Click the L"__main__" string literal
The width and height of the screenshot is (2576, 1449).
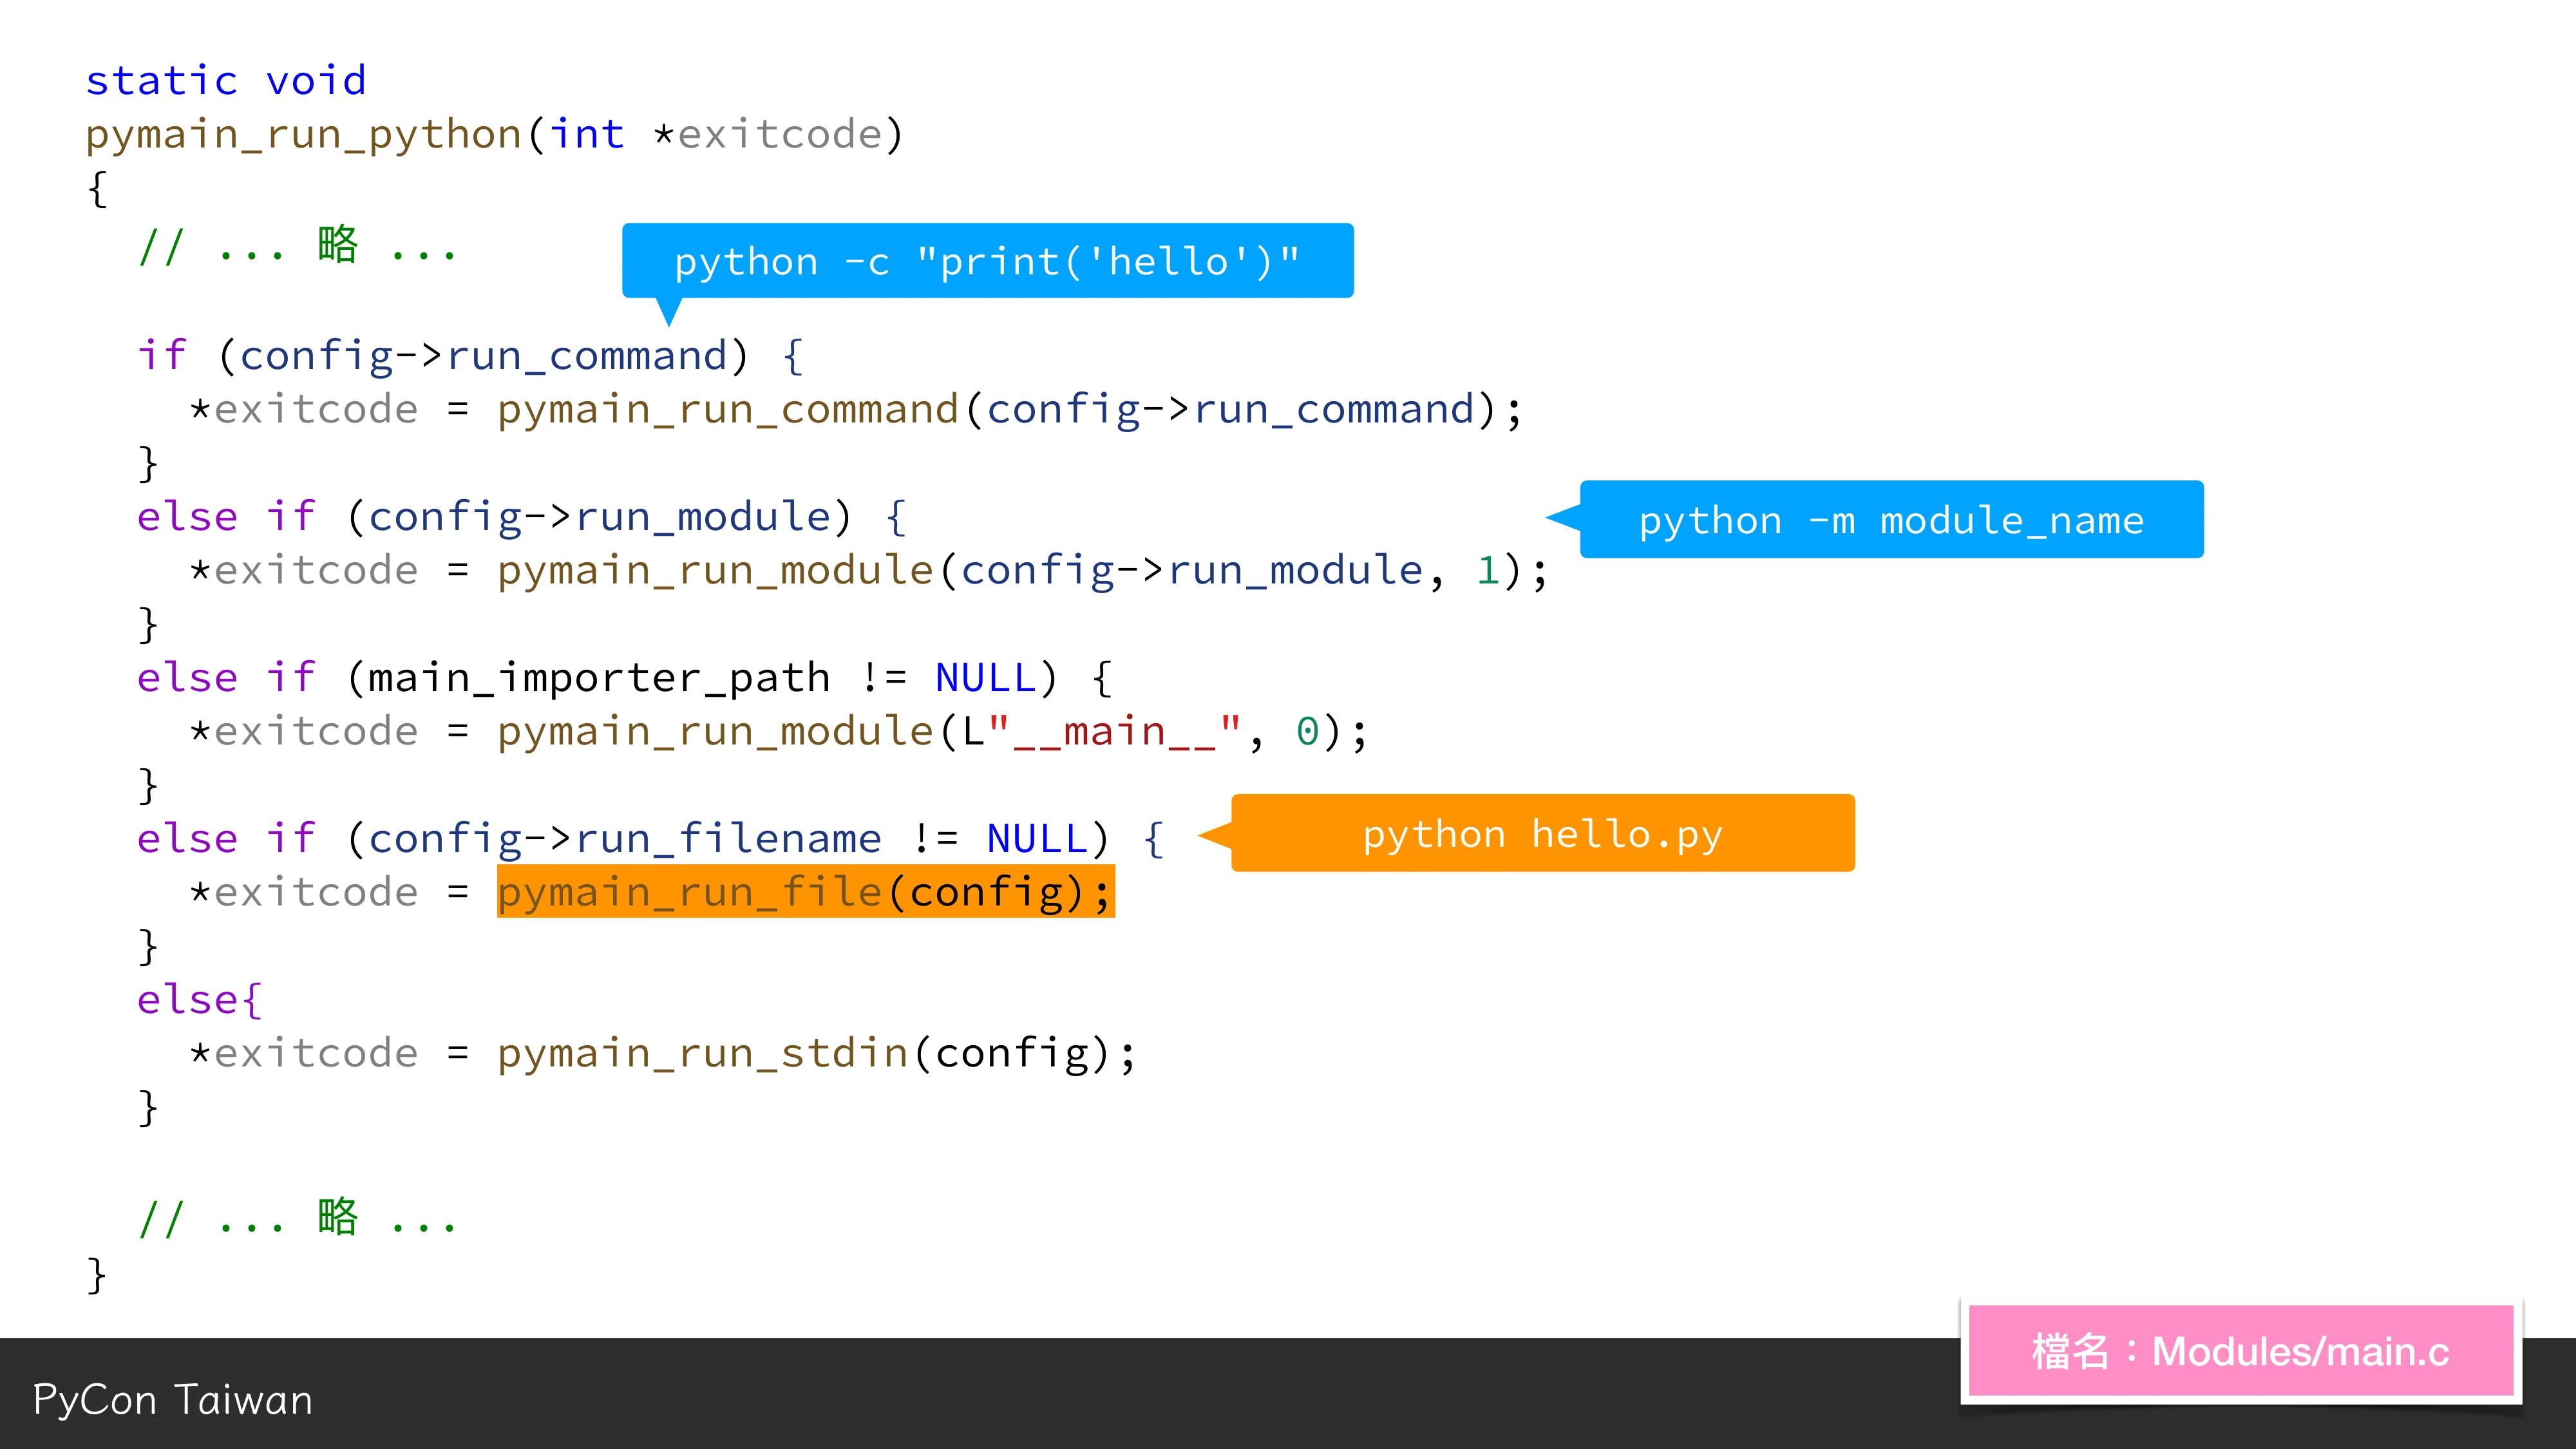coord(1100,732)
